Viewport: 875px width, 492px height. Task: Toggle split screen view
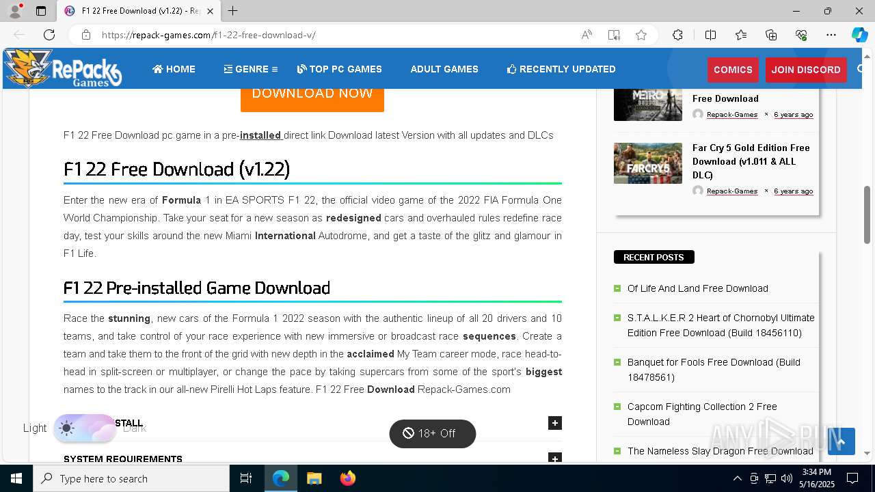pos(710,35)
